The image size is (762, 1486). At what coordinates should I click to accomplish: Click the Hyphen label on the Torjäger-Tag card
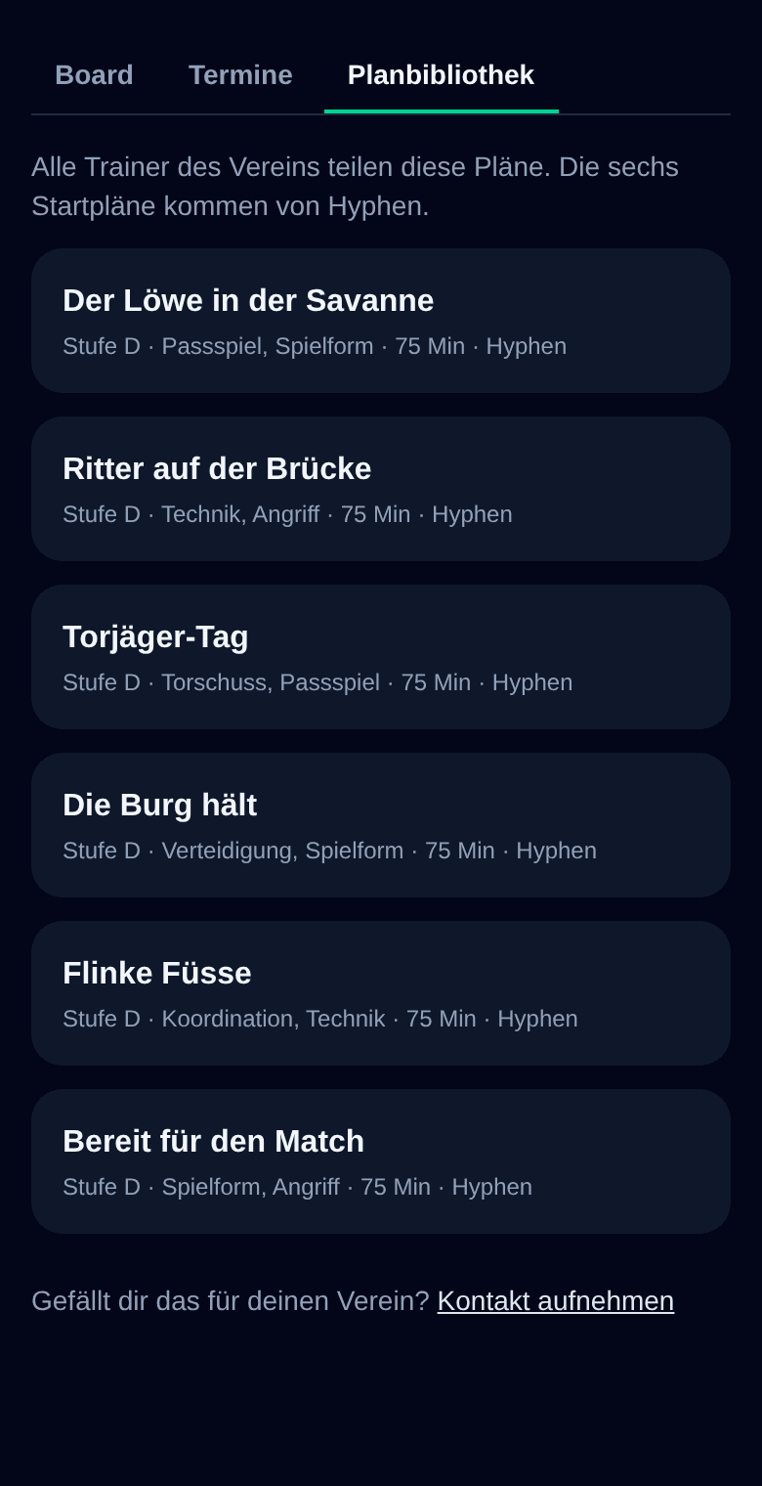click(x=532, y=682)
